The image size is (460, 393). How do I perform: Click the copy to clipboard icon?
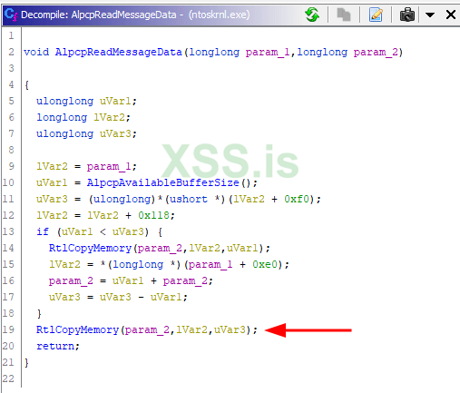[x=344, y=15]
